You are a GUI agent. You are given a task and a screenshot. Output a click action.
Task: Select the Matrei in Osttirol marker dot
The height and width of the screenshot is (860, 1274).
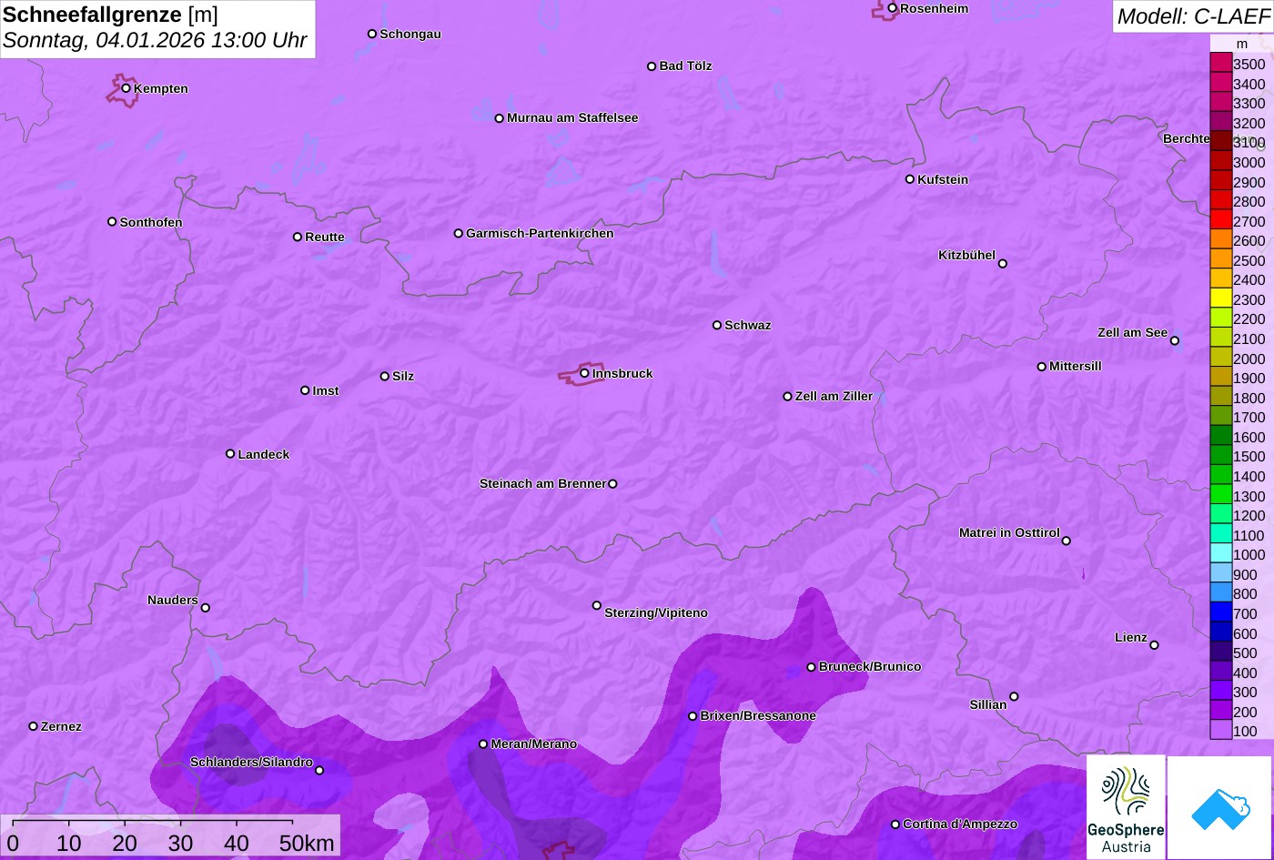(1067, 541)
